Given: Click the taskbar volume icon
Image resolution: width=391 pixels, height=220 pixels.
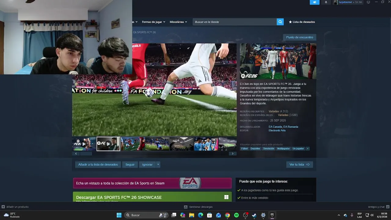Looking at the screenshot, I should click(372, 215).
